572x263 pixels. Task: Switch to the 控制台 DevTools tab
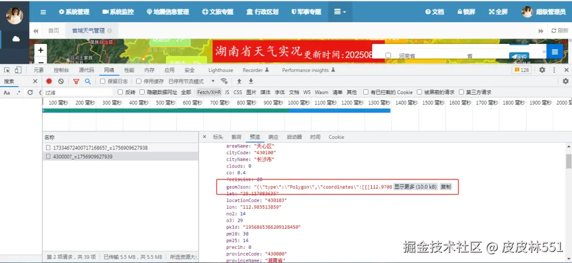click(61, 70)
